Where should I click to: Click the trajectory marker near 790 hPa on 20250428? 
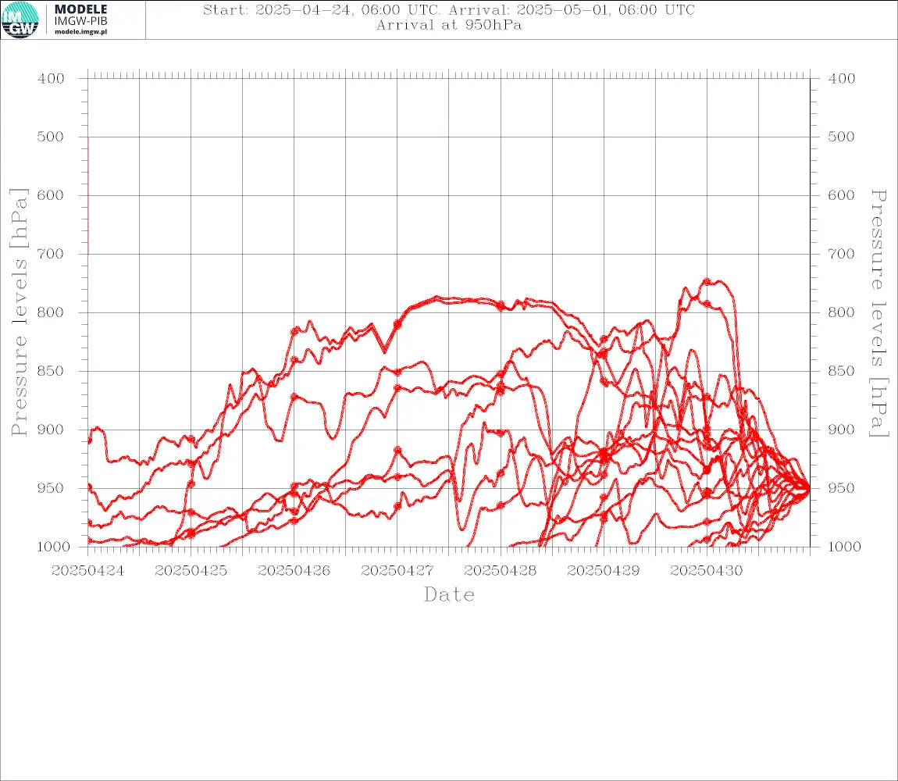(x=501, y=306)
